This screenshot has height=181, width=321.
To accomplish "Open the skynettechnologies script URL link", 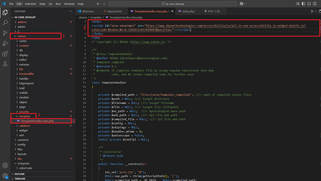I will (225, 26).
